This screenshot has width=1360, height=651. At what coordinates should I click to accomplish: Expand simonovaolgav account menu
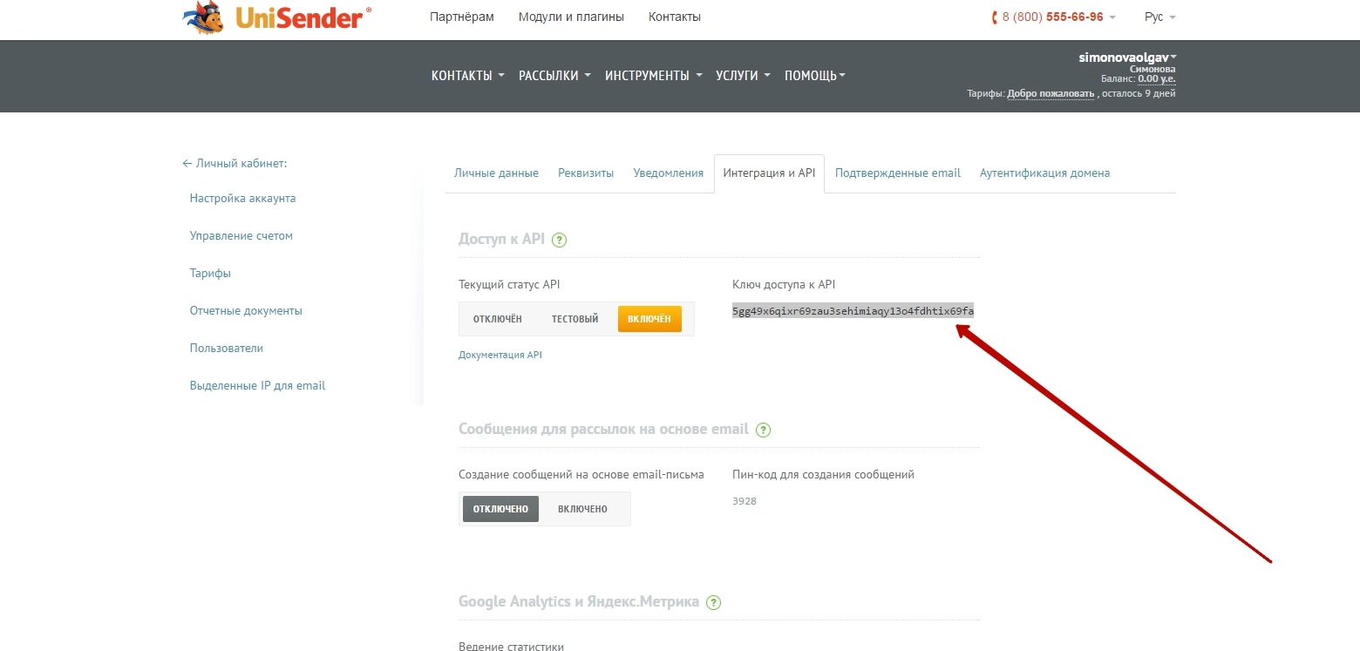(x=1127, y=58)
